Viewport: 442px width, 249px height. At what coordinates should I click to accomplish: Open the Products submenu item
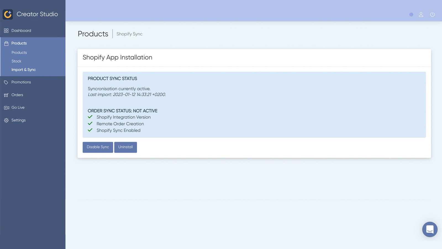point(19,53)
